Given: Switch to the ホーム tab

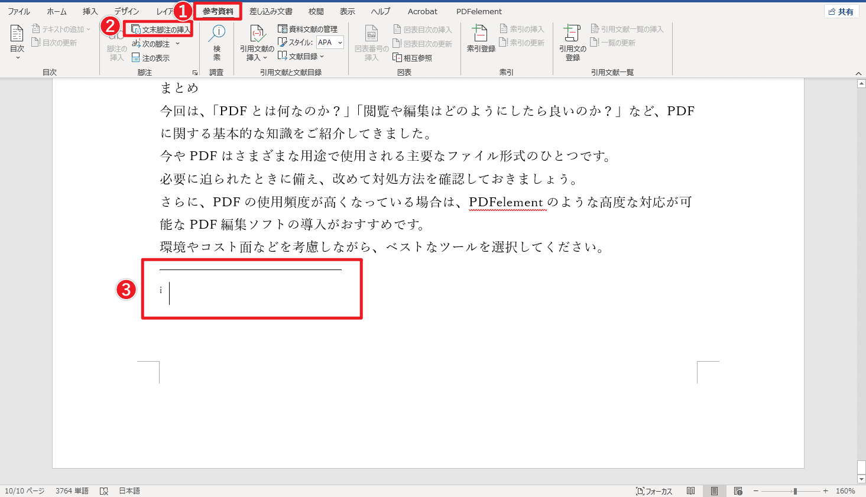Looking at the screenshot, I should pyautogui.click(x=57, y=11).
